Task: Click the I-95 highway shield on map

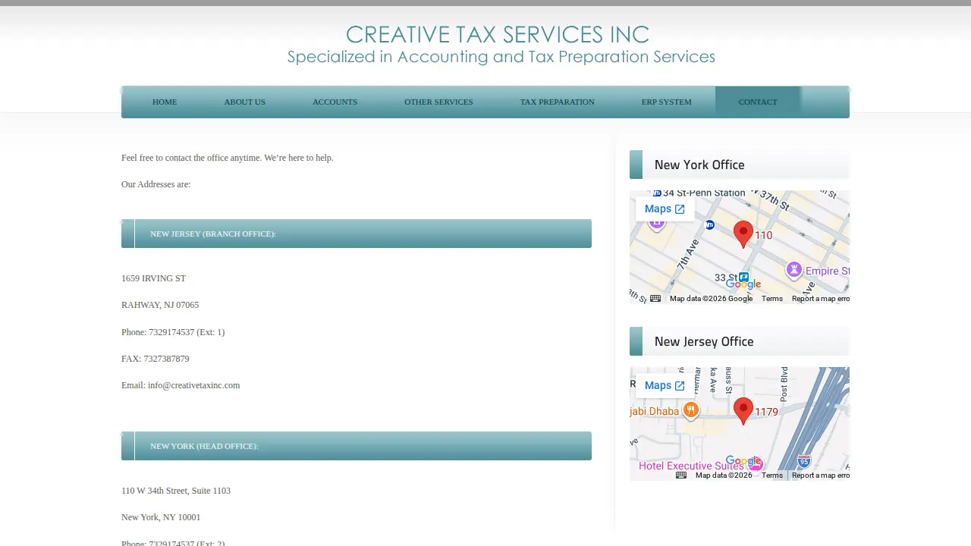Action: 804,461
